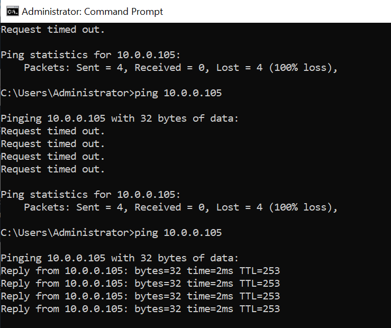Screen dimensions: 391x328
Task: Click the first 'Packets: Sent = 4' summary line
Action: [x=180, y=68]
